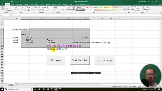The width and height of the screenshot is (162, 91).
Task: Apply Bold formatting
Action: pos(14,10)
